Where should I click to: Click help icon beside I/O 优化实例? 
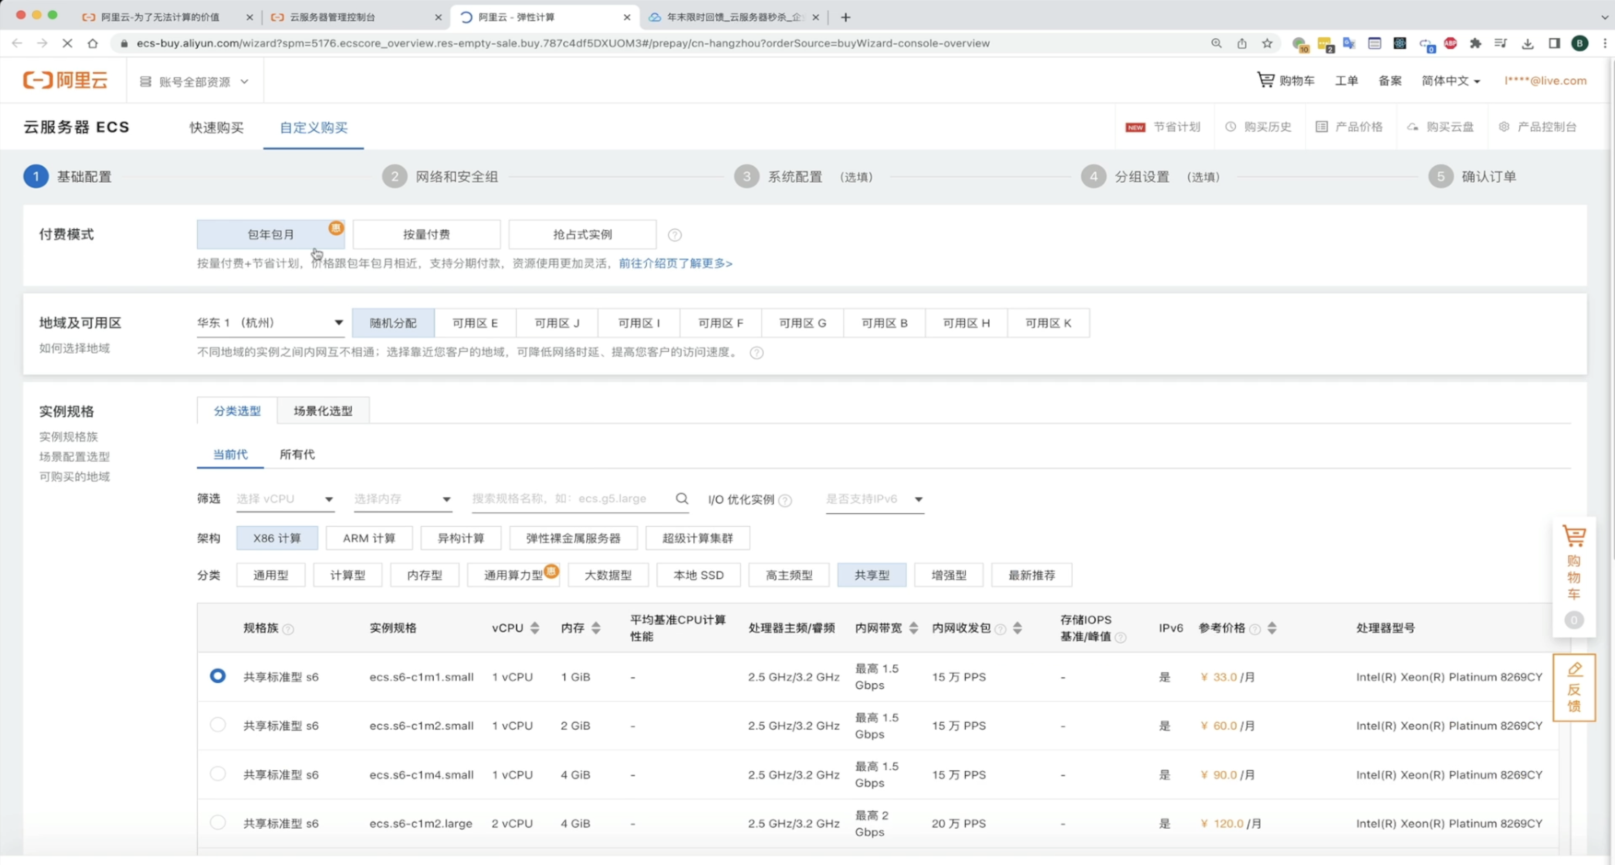785,500
